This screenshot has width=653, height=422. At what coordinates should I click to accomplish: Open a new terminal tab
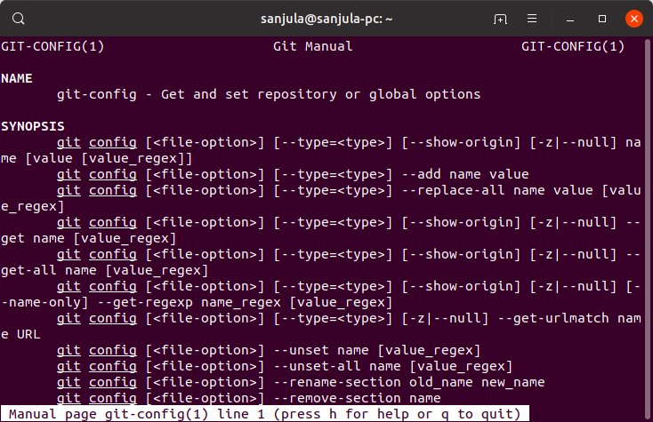click(x=500, y=19)
